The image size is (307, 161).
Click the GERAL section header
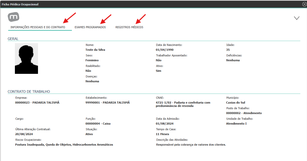[x=13, y=39]
